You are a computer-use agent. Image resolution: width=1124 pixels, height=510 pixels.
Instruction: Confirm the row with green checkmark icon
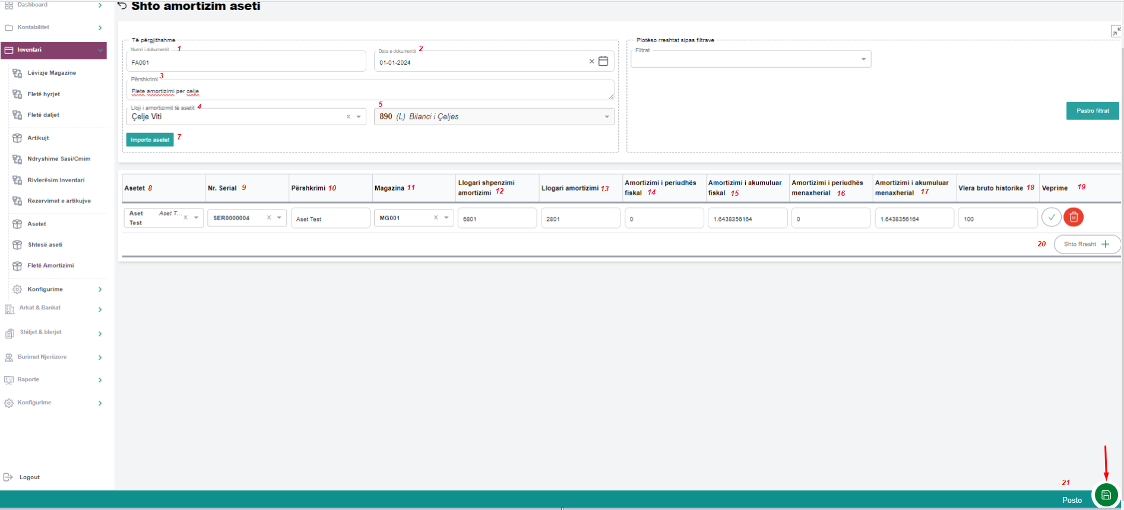[1051, 217]
